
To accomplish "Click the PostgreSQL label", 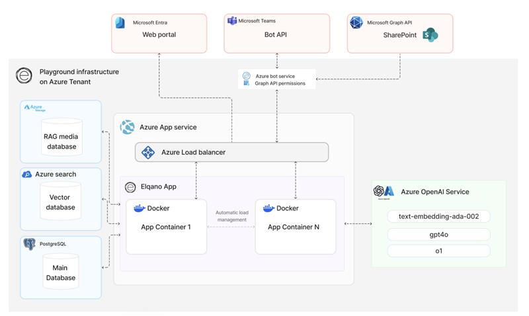I will pos(53,244).
